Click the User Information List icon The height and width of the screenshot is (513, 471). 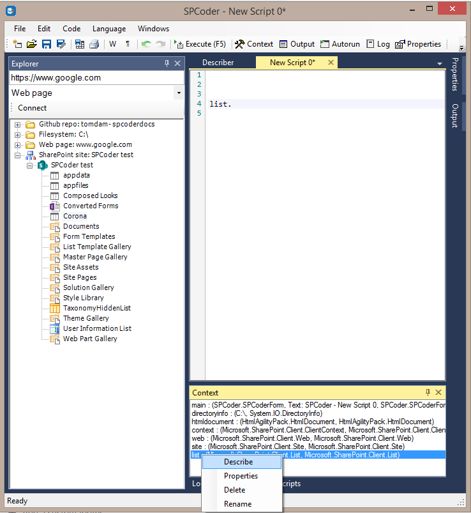(55, 329)
